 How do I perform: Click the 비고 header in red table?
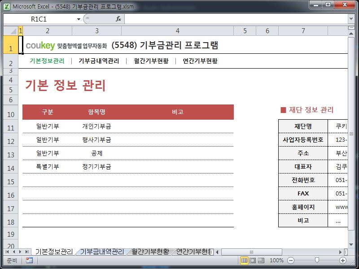coord(177,112)
